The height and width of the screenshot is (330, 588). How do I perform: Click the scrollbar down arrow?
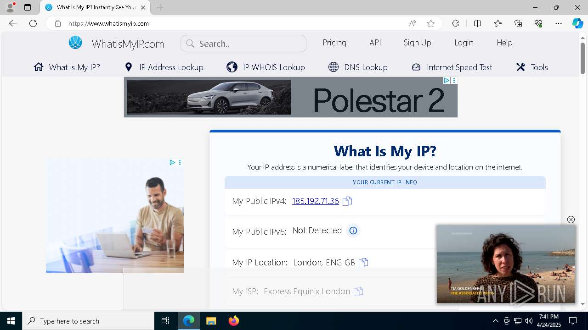coord(582,304)
